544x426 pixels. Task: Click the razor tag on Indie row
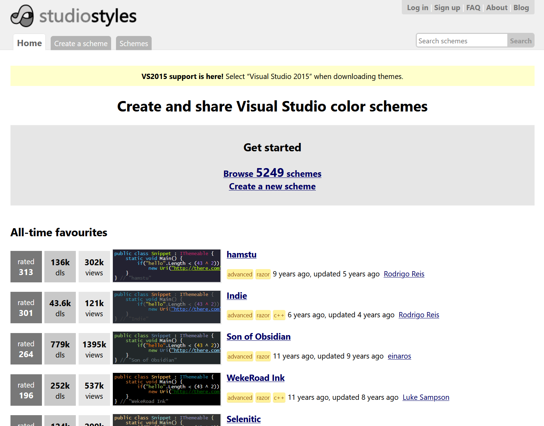[x=263, y=315]
